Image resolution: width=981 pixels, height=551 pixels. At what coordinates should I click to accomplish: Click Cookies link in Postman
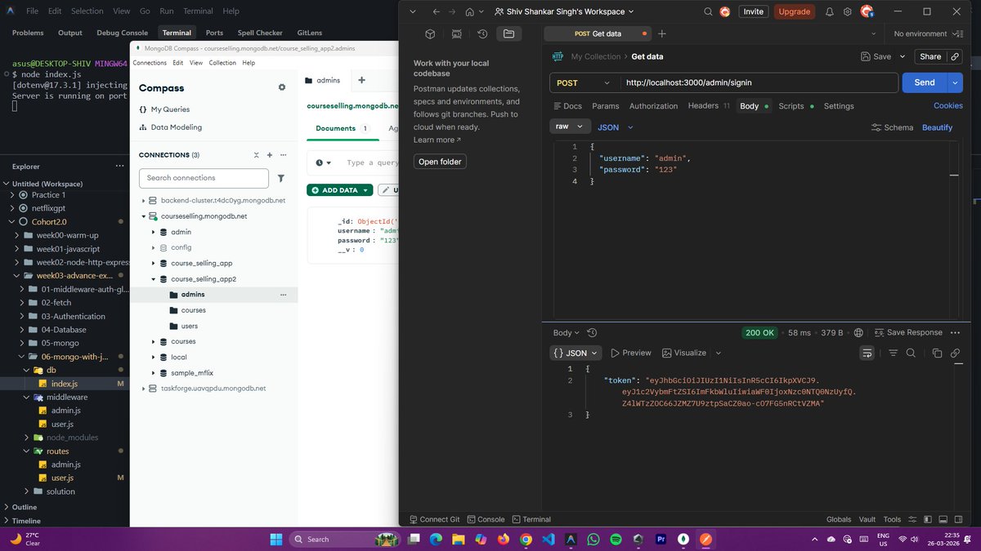[948, 106]
